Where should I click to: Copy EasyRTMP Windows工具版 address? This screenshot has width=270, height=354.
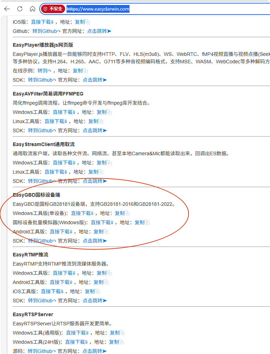point(104,273)
